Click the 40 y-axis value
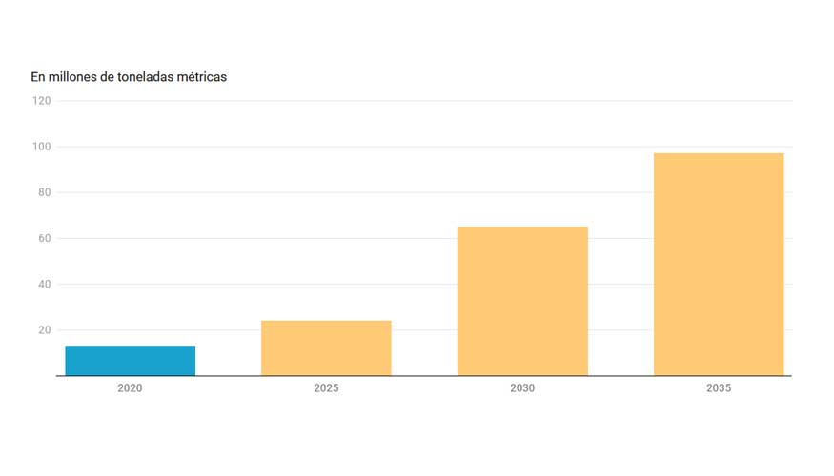The width and height of the screenshot is (834, 476). [x=45, y=285]
